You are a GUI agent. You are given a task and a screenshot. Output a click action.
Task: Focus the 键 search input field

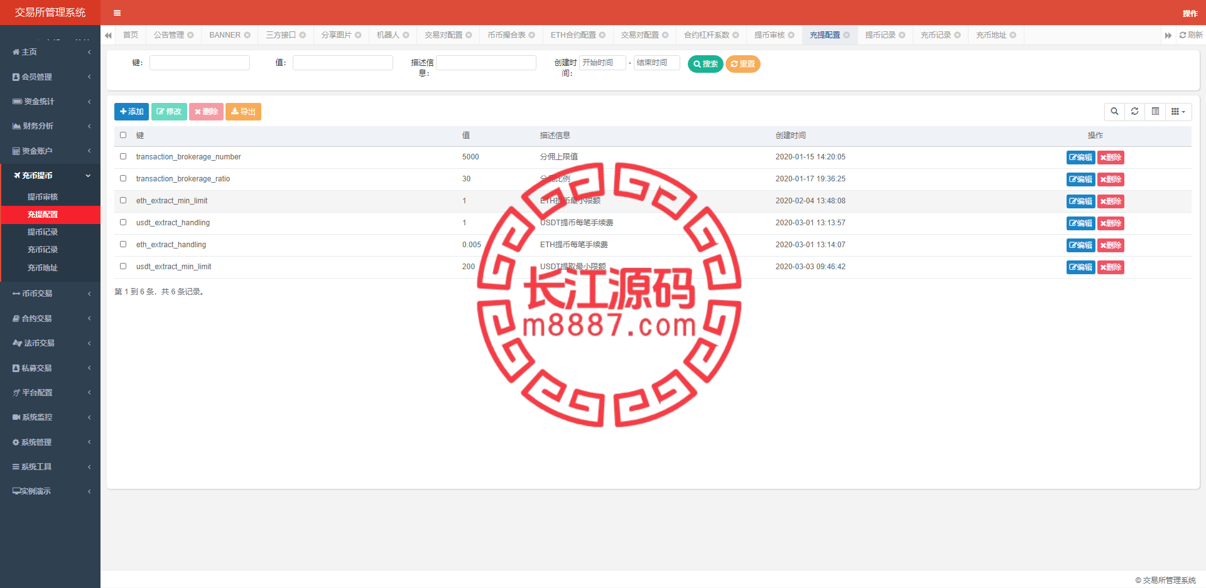point(200,63)
